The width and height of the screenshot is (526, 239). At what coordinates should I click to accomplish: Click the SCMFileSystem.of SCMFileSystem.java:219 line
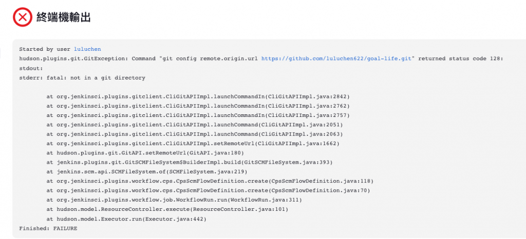[146, 172]
